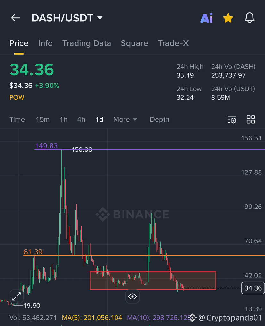Click the Vol: 53,462.271 readout

point(33,318)
